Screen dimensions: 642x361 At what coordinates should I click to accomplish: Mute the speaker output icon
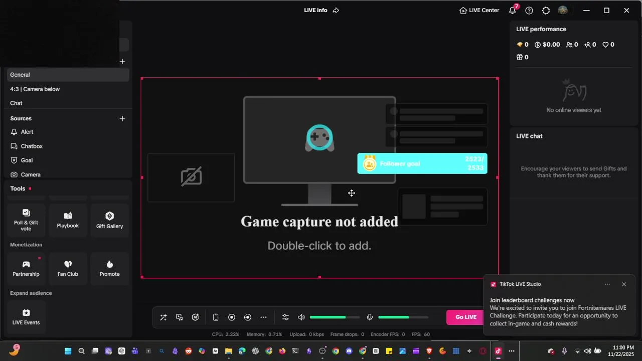coord(301,317)
